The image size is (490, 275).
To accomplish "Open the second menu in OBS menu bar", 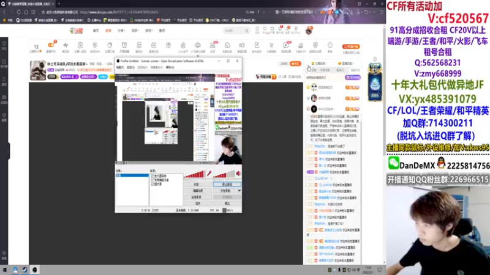I will pyautogui.click(x=130, y=67).
